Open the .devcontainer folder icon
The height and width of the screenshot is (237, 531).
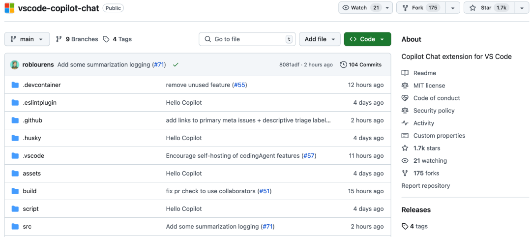[15, 85]
